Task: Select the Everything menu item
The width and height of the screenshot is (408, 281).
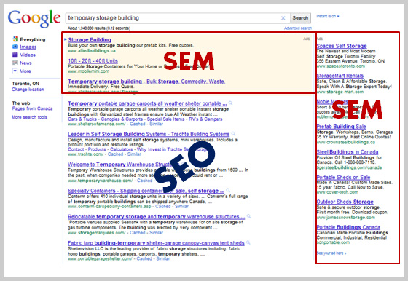Action: pos(33,39)
